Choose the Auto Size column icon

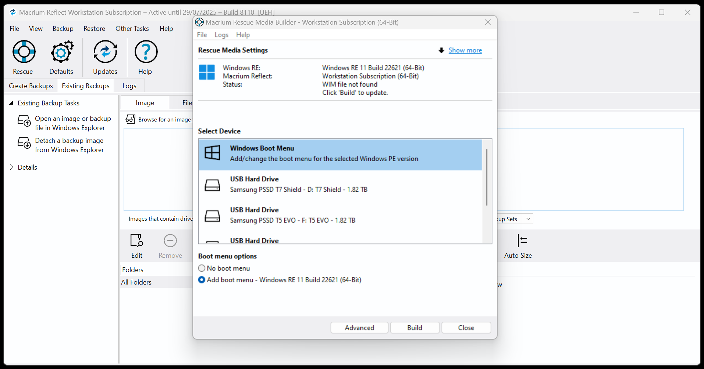pyautogui.click(x=522, y=240)
